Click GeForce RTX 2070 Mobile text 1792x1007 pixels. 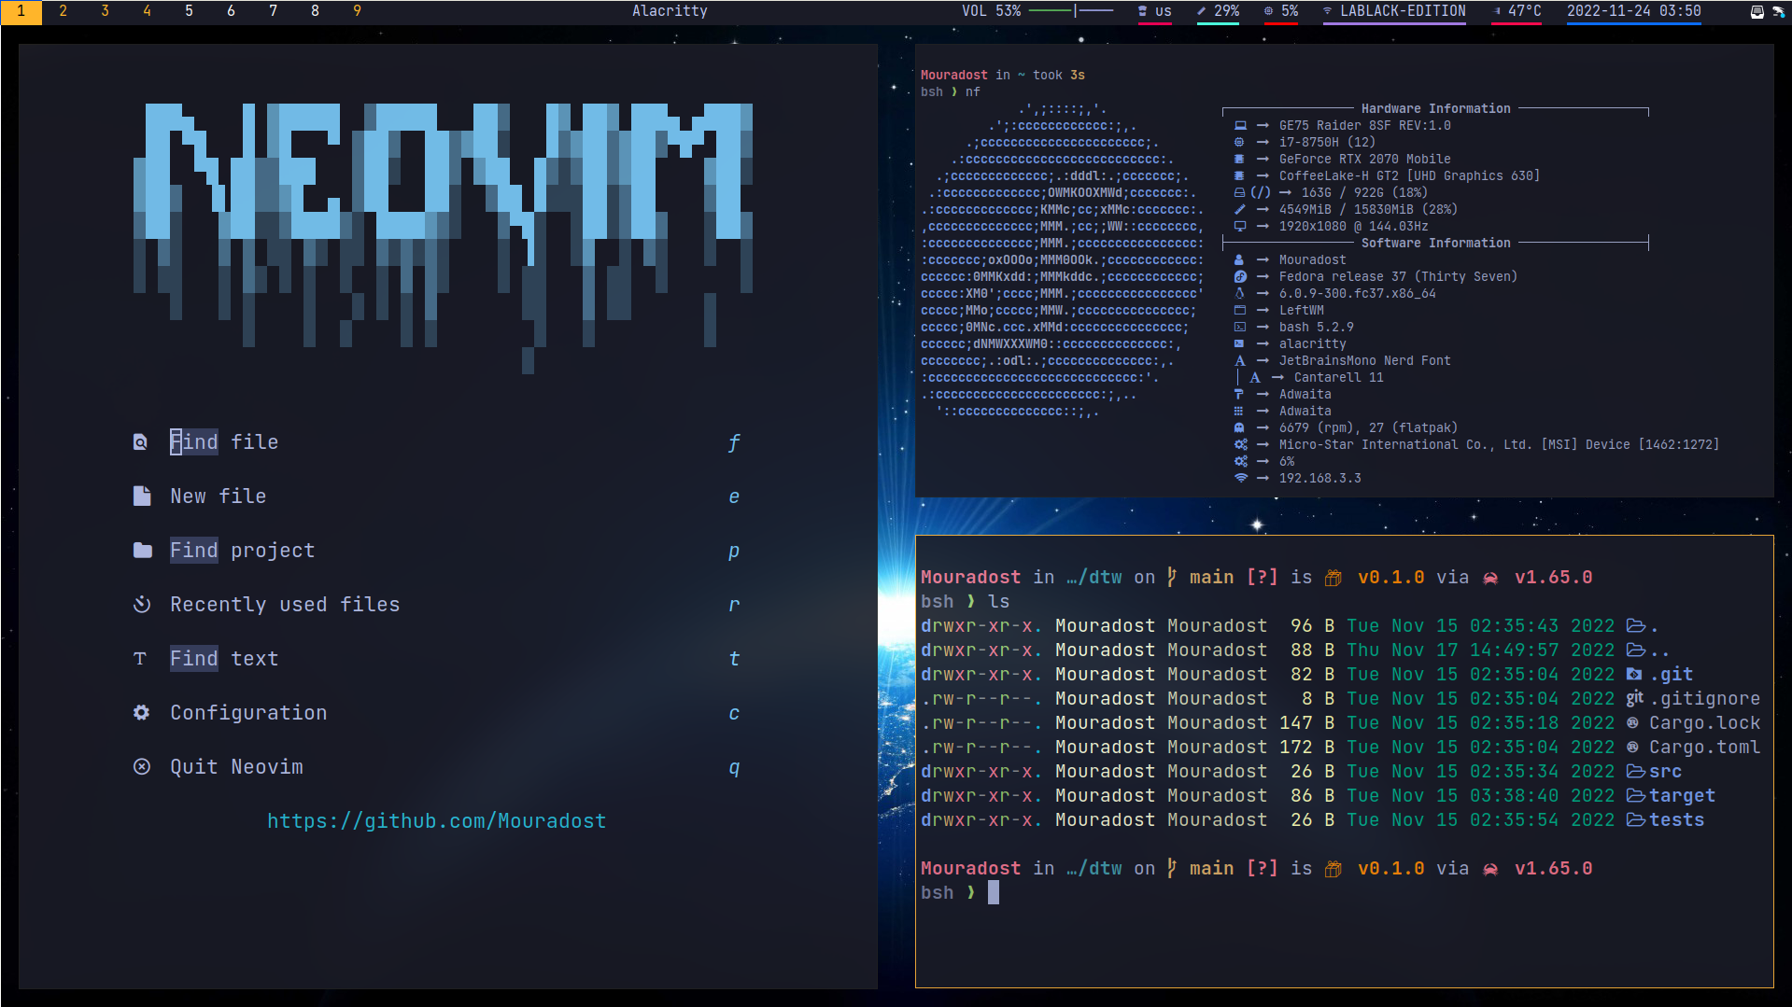tap(1364, 159)
